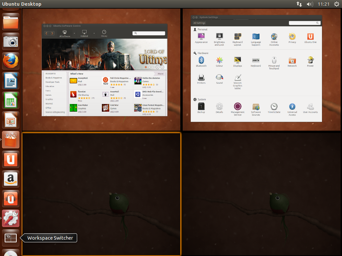The height and width of the screenshot is (256, 342).
Task: Open Printers settings
Action: click(201, 79)
